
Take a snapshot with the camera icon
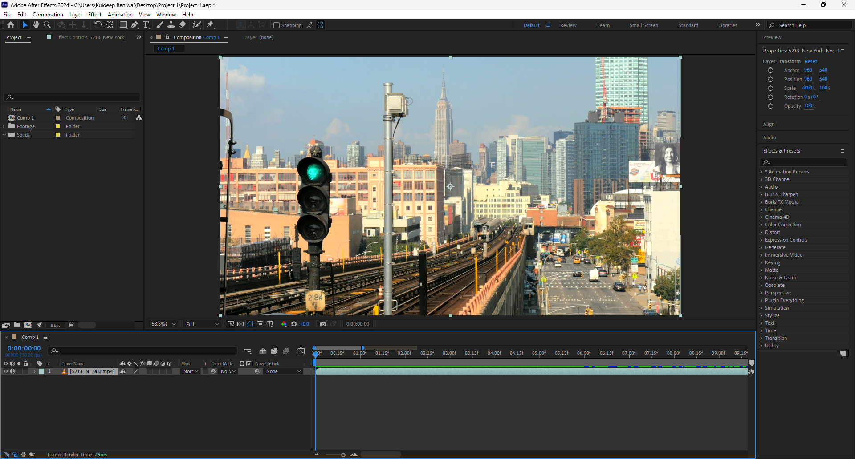[x=323, y=324]
